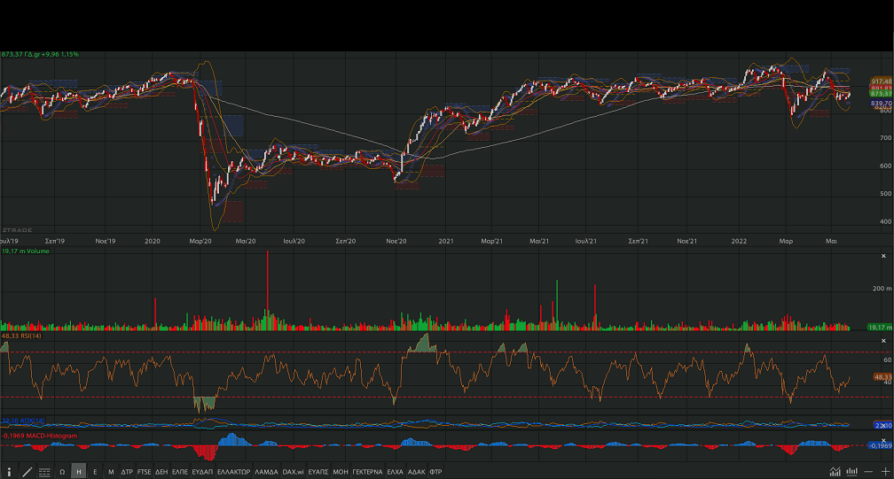Switch to the DAX.wi symbol
Screen dimensions: 894x479
pyautogui.click(x=293, y=472)
